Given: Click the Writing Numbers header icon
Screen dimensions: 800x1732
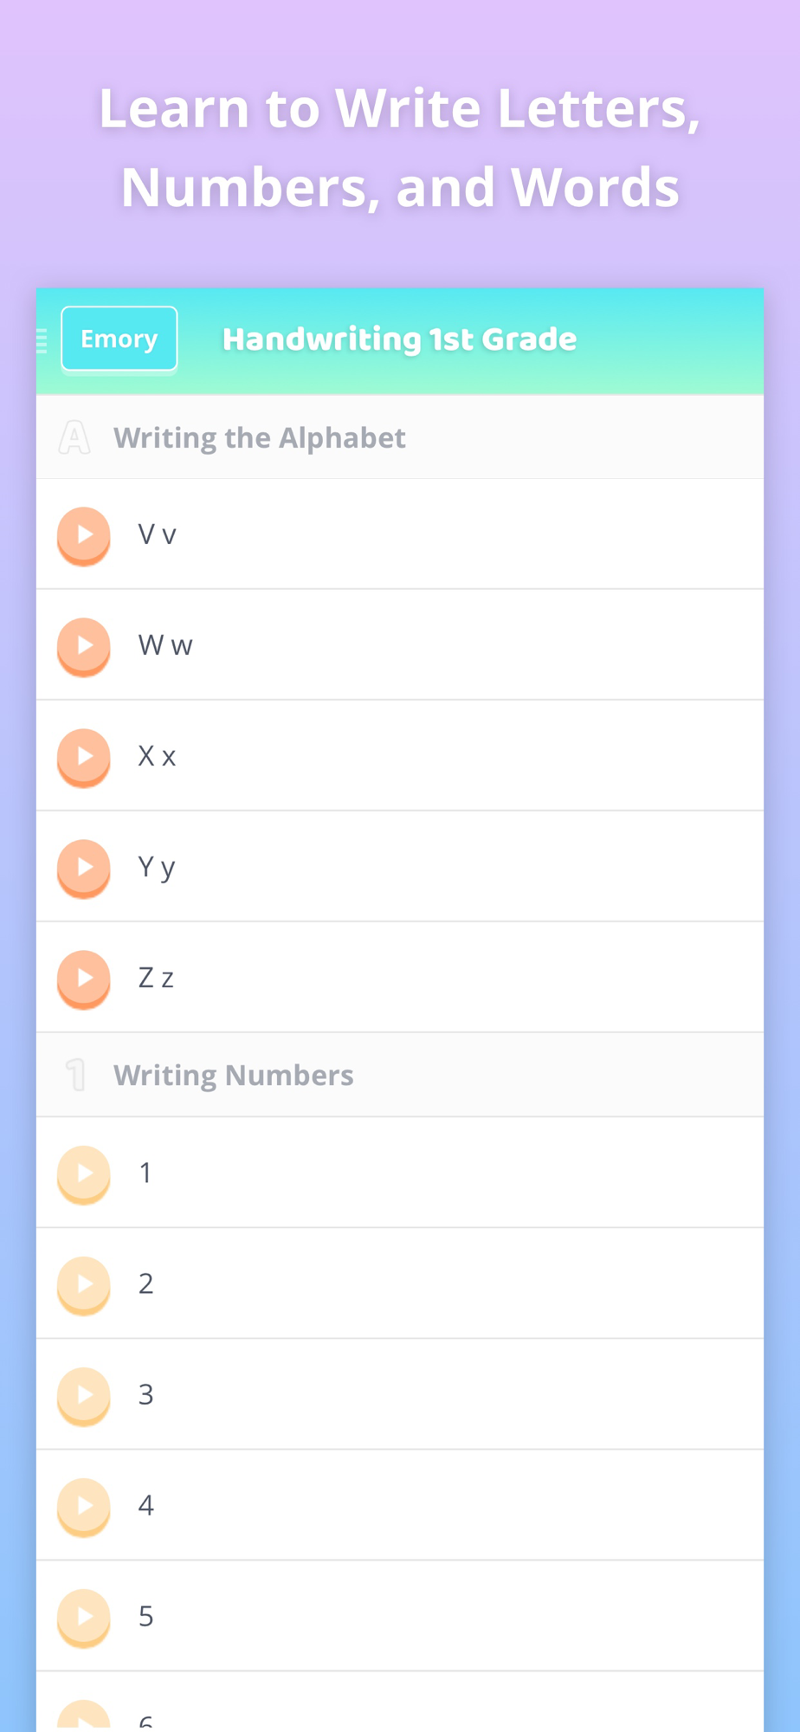Looking at the screenshot, I should [76, 1075].
